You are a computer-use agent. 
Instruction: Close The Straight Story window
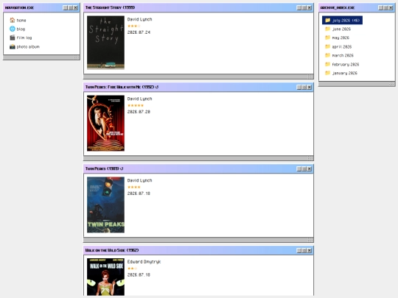tap(309, 8)
